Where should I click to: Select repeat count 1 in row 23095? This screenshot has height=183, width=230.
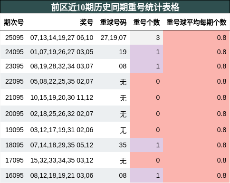click(x=158, y=66)
